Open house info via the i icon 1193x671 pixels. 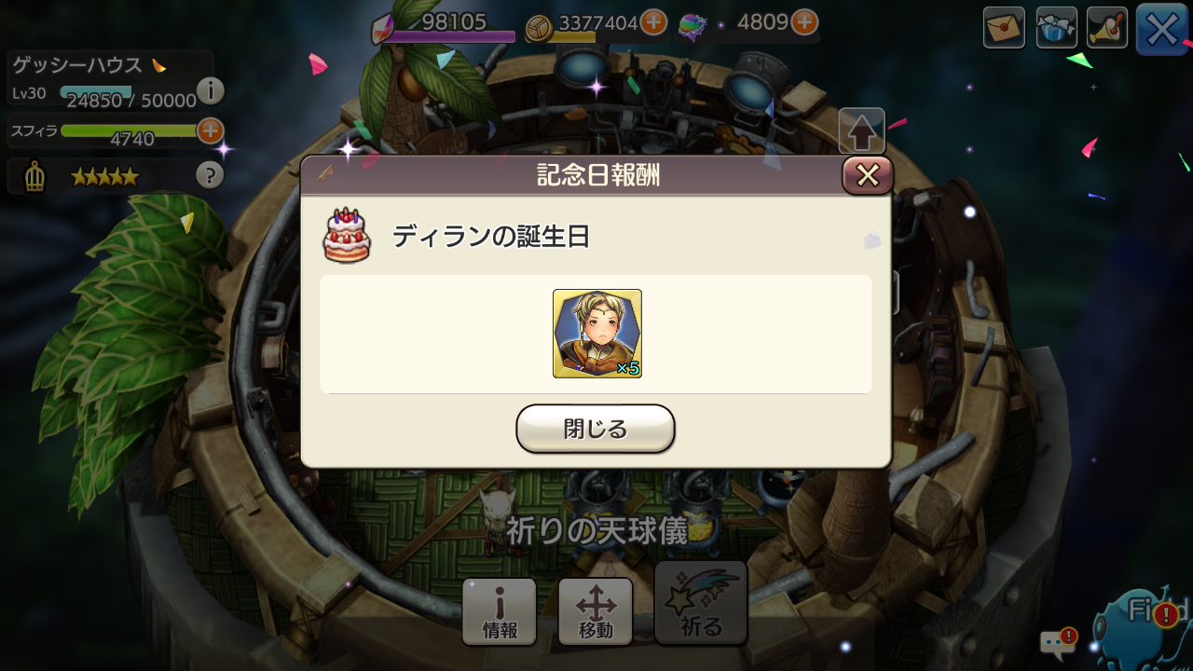211,90
